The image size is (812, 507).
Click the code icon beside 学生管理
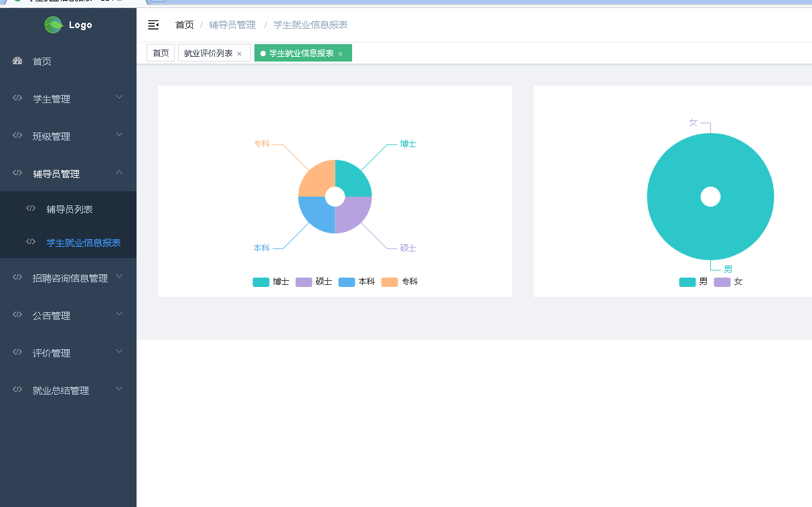point(17,98)
